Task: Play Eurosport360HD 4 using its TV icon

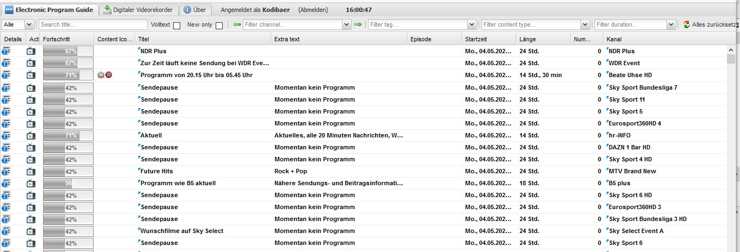Action: pos(31,123)
